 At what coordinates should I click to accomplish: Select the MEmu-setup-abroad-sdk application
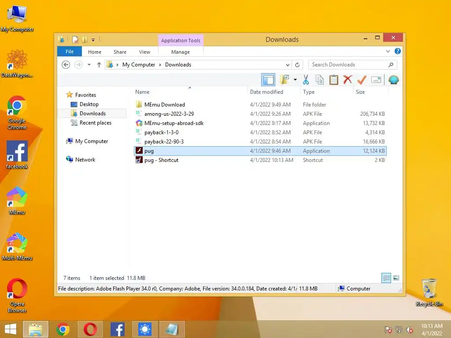[x=260, y=123]
